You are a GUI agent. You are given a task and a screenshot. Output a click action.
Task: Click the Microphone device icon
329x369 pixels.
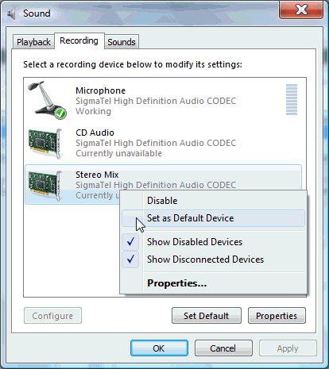pos(47,100)
